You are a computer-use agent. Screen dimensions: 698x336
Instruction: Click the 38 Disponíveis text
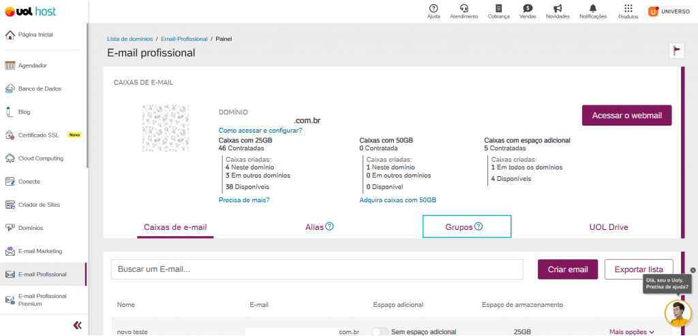(247, 186)
